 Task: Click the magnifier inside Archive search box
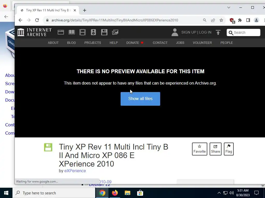(x=231, y=33)
